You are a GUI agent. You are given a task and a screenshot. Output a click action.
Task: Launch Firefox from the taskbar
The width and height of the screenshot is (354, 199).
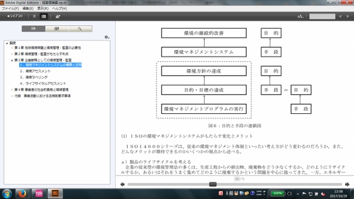coord(22,193)
